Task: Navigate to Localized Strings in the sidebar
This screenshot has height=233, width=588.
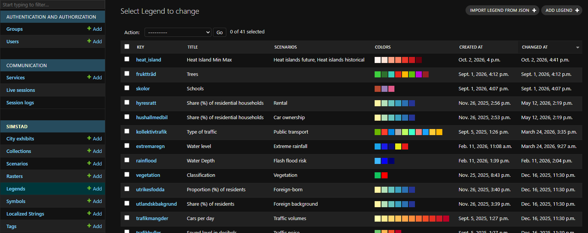Action: (x=25, y=214)
